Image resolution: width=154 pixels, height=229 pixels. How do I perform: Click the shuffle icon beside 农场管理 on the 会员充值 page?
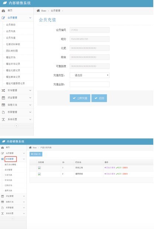(x=3, y=91)
